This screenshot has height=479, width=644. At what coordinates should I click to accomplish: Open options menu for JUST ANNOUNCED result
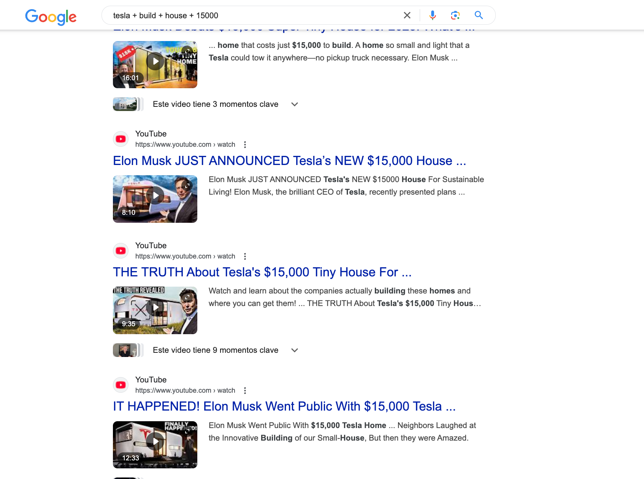[245, 144]
